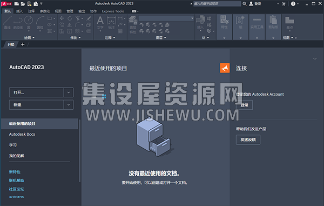Click the Insert block (插入) icon
Screen dimensions: 324x206
coord(200,23)
